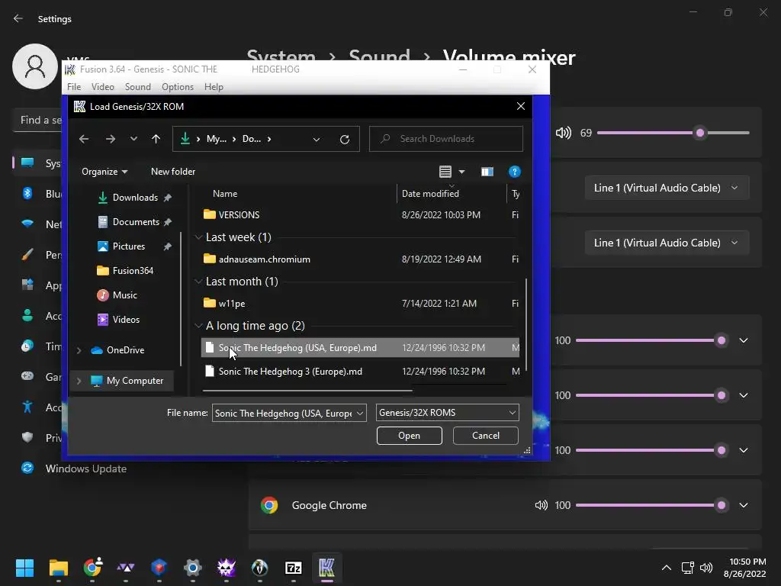781x586 pixels.
Task: Create a New folder
Action: (173, 172)
